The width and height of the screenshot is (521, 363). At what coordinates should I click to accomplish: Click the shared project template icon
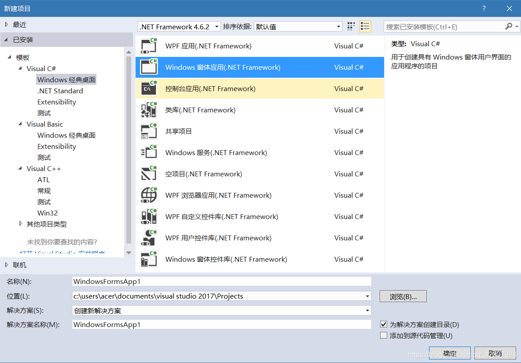click(148, 131)
